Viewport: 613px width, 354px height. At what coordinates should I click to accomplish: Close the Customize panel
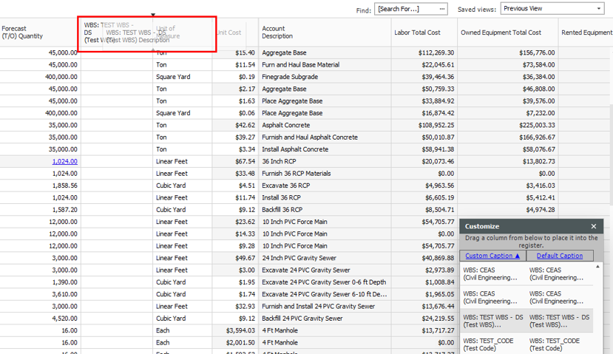click(x=593, y=226)
